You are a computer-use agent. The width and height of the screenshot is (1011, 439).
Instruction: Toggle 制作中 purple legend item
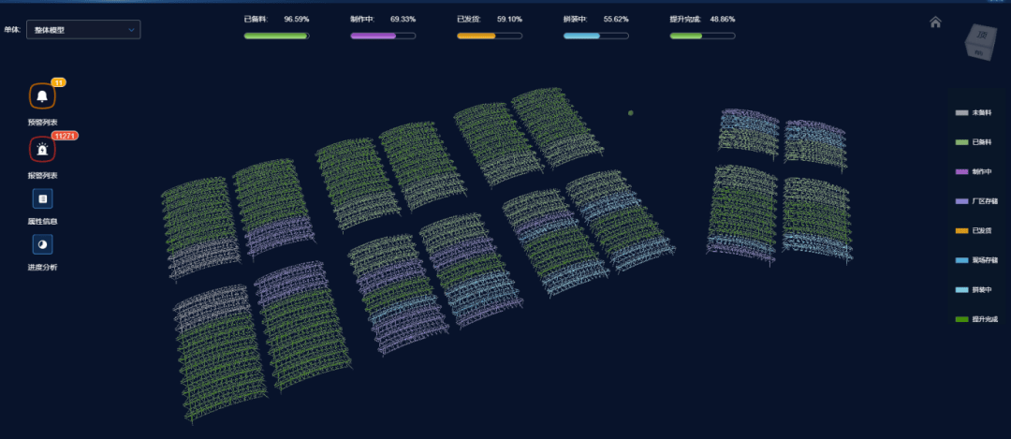coord(976,172)
